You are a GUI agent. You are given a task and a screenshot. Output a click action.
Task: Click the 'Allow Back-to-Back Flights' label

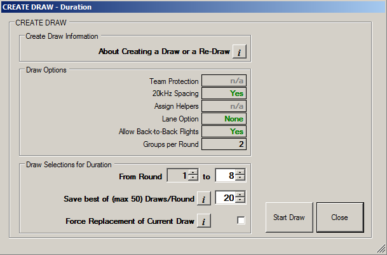(x=158, y=132)
